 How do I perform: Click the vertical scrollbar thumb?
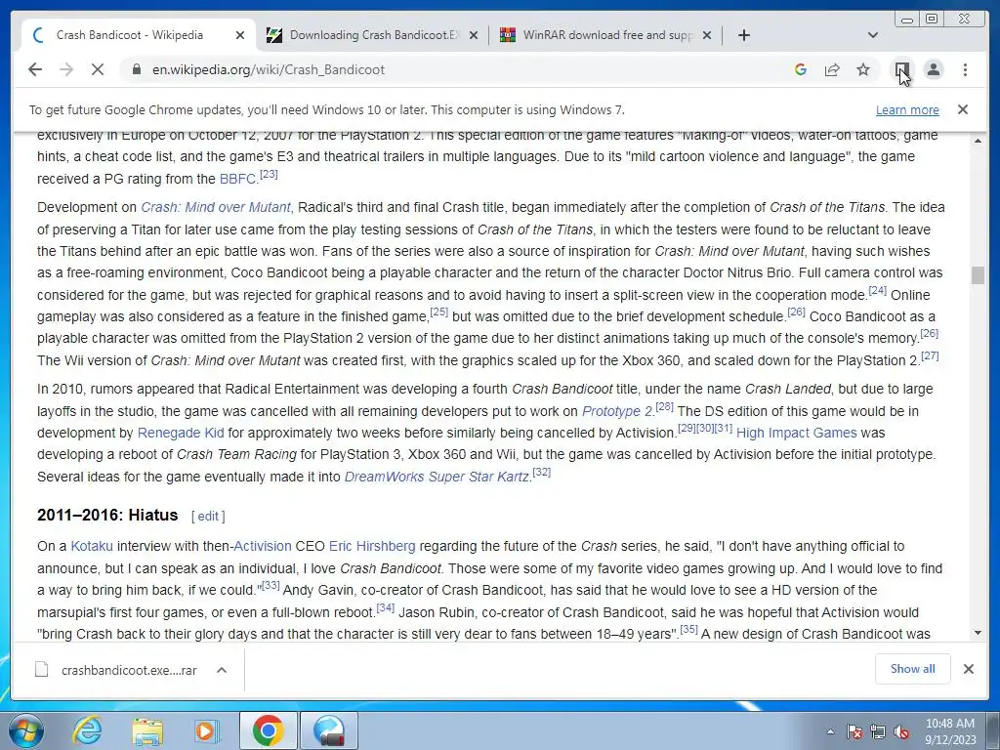click(x=978, y=275)
